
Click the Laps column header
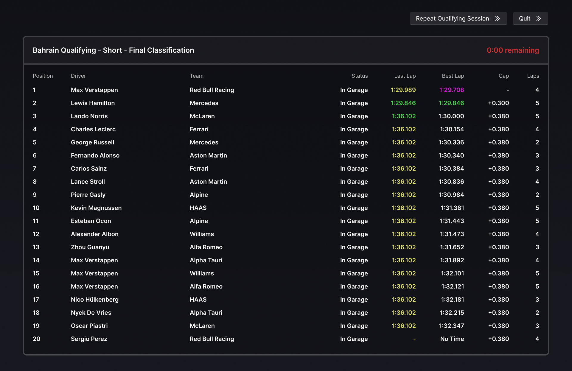(x=533, y=76)
